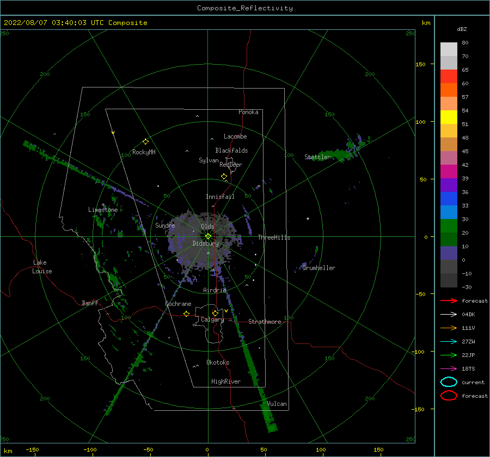Click the ThreeHills label
The height and width of the screenshot is (457, 490).
coord(274,237)
